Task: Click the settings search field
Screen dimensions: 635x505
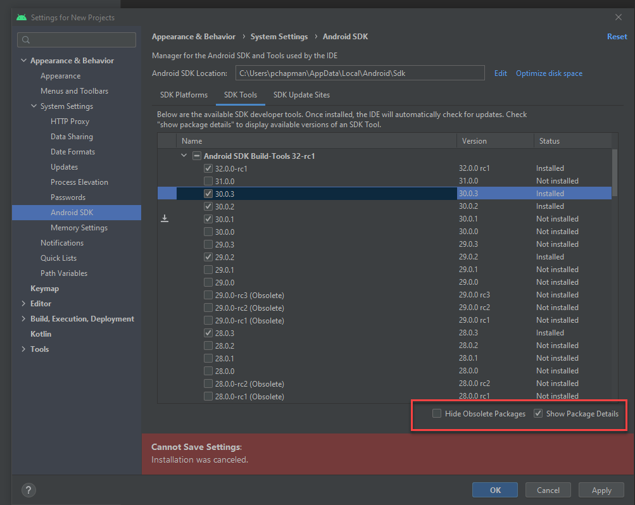Action: pyautogui.click(x=77, y=40)
